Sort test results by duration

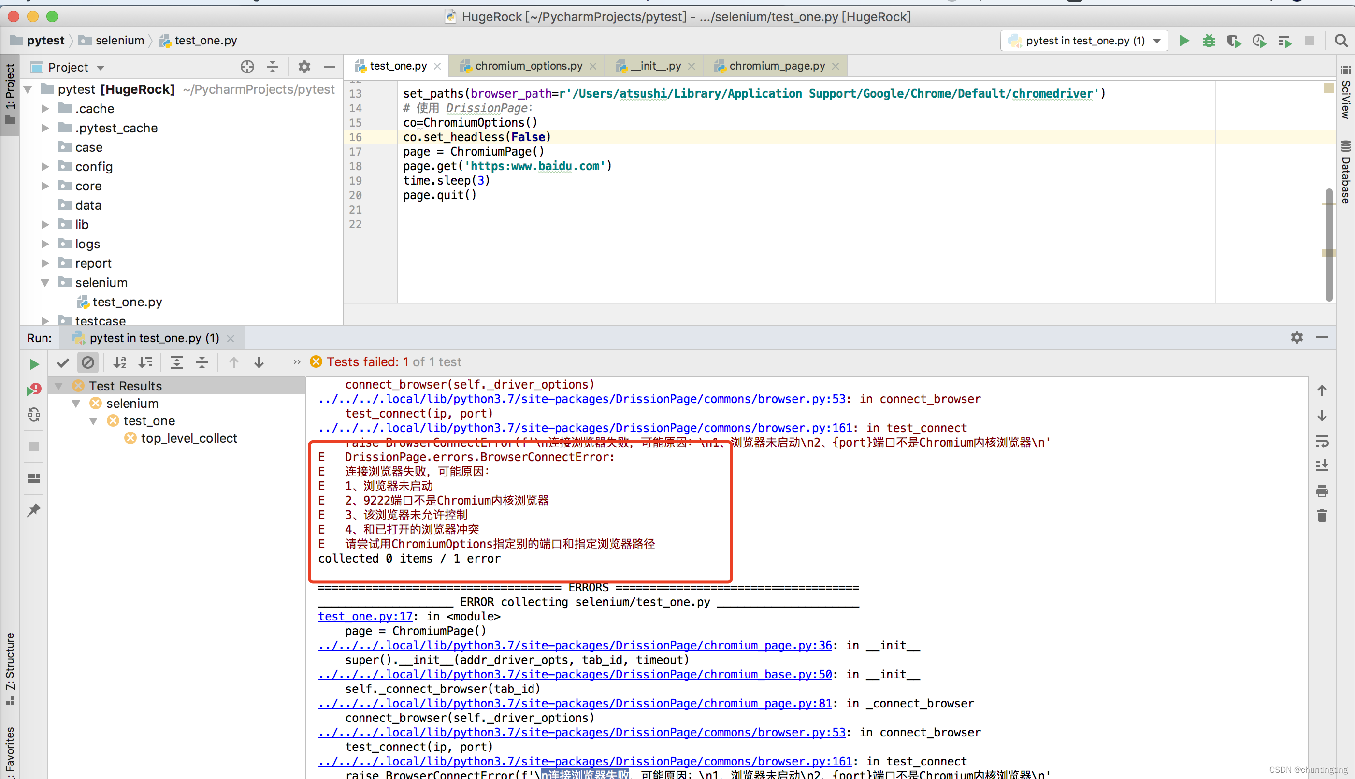point(145,362)
